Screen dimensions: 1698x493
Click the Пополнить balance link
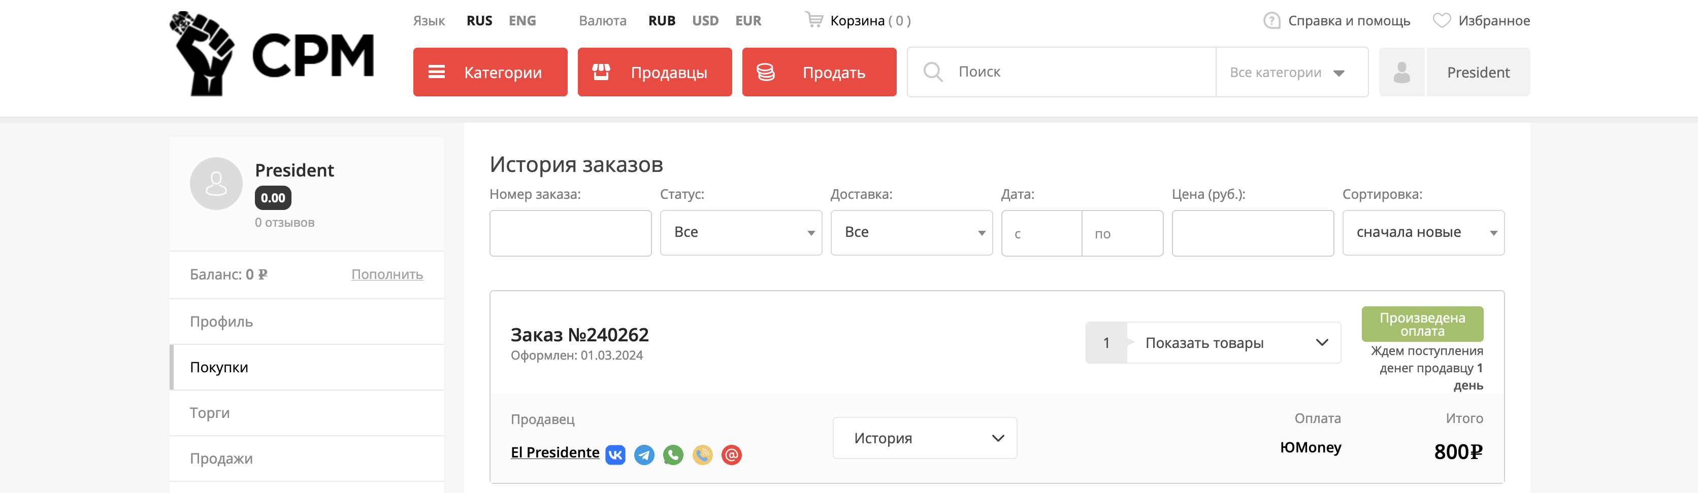(x=387, y=274)
